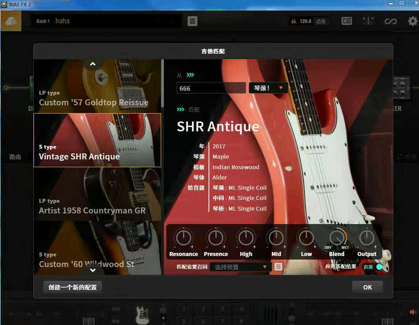Confirm with the OK button
Viewport: 419px width, 325px height.
367,287
